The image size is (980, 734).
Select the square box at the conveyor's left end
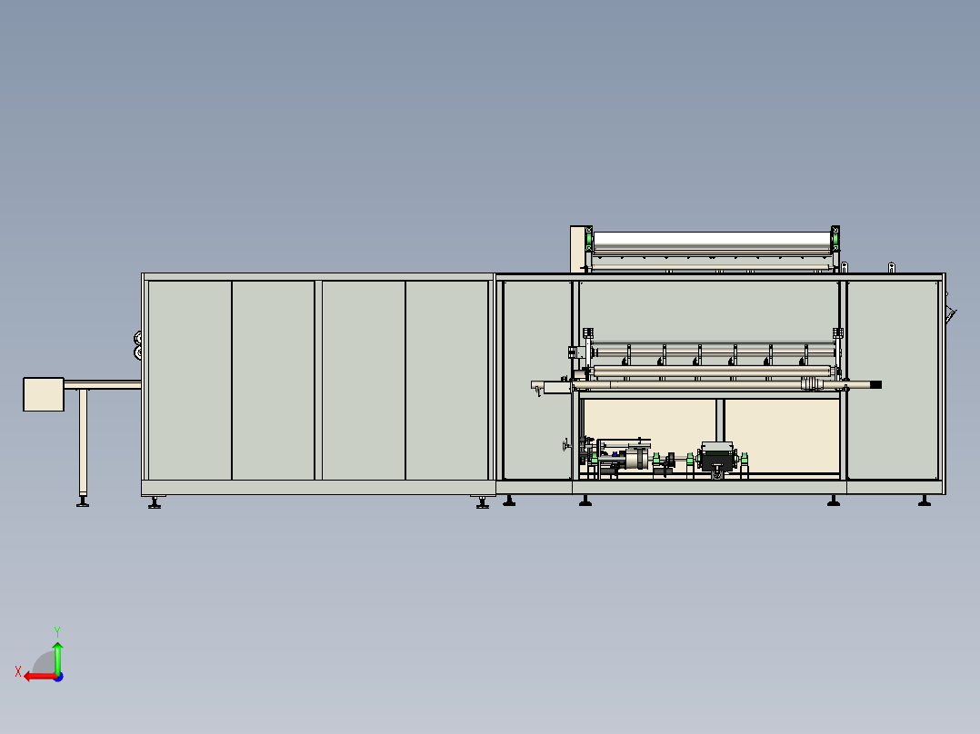click(43, 394)
